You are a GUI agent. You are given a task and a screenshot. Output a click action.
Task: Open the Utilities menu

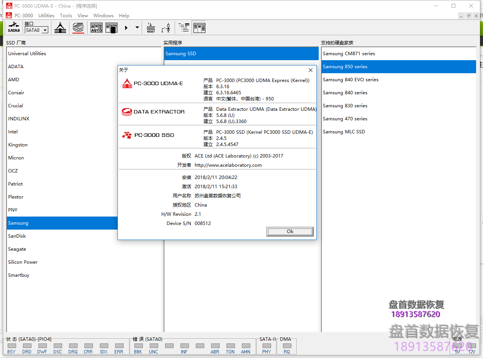pos(46,16)
